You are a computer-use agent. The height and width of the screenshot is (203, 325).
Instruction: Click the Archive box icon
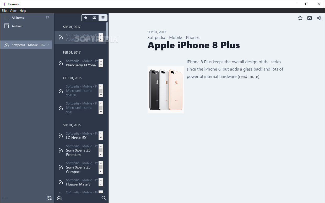[x=7, y=26]
